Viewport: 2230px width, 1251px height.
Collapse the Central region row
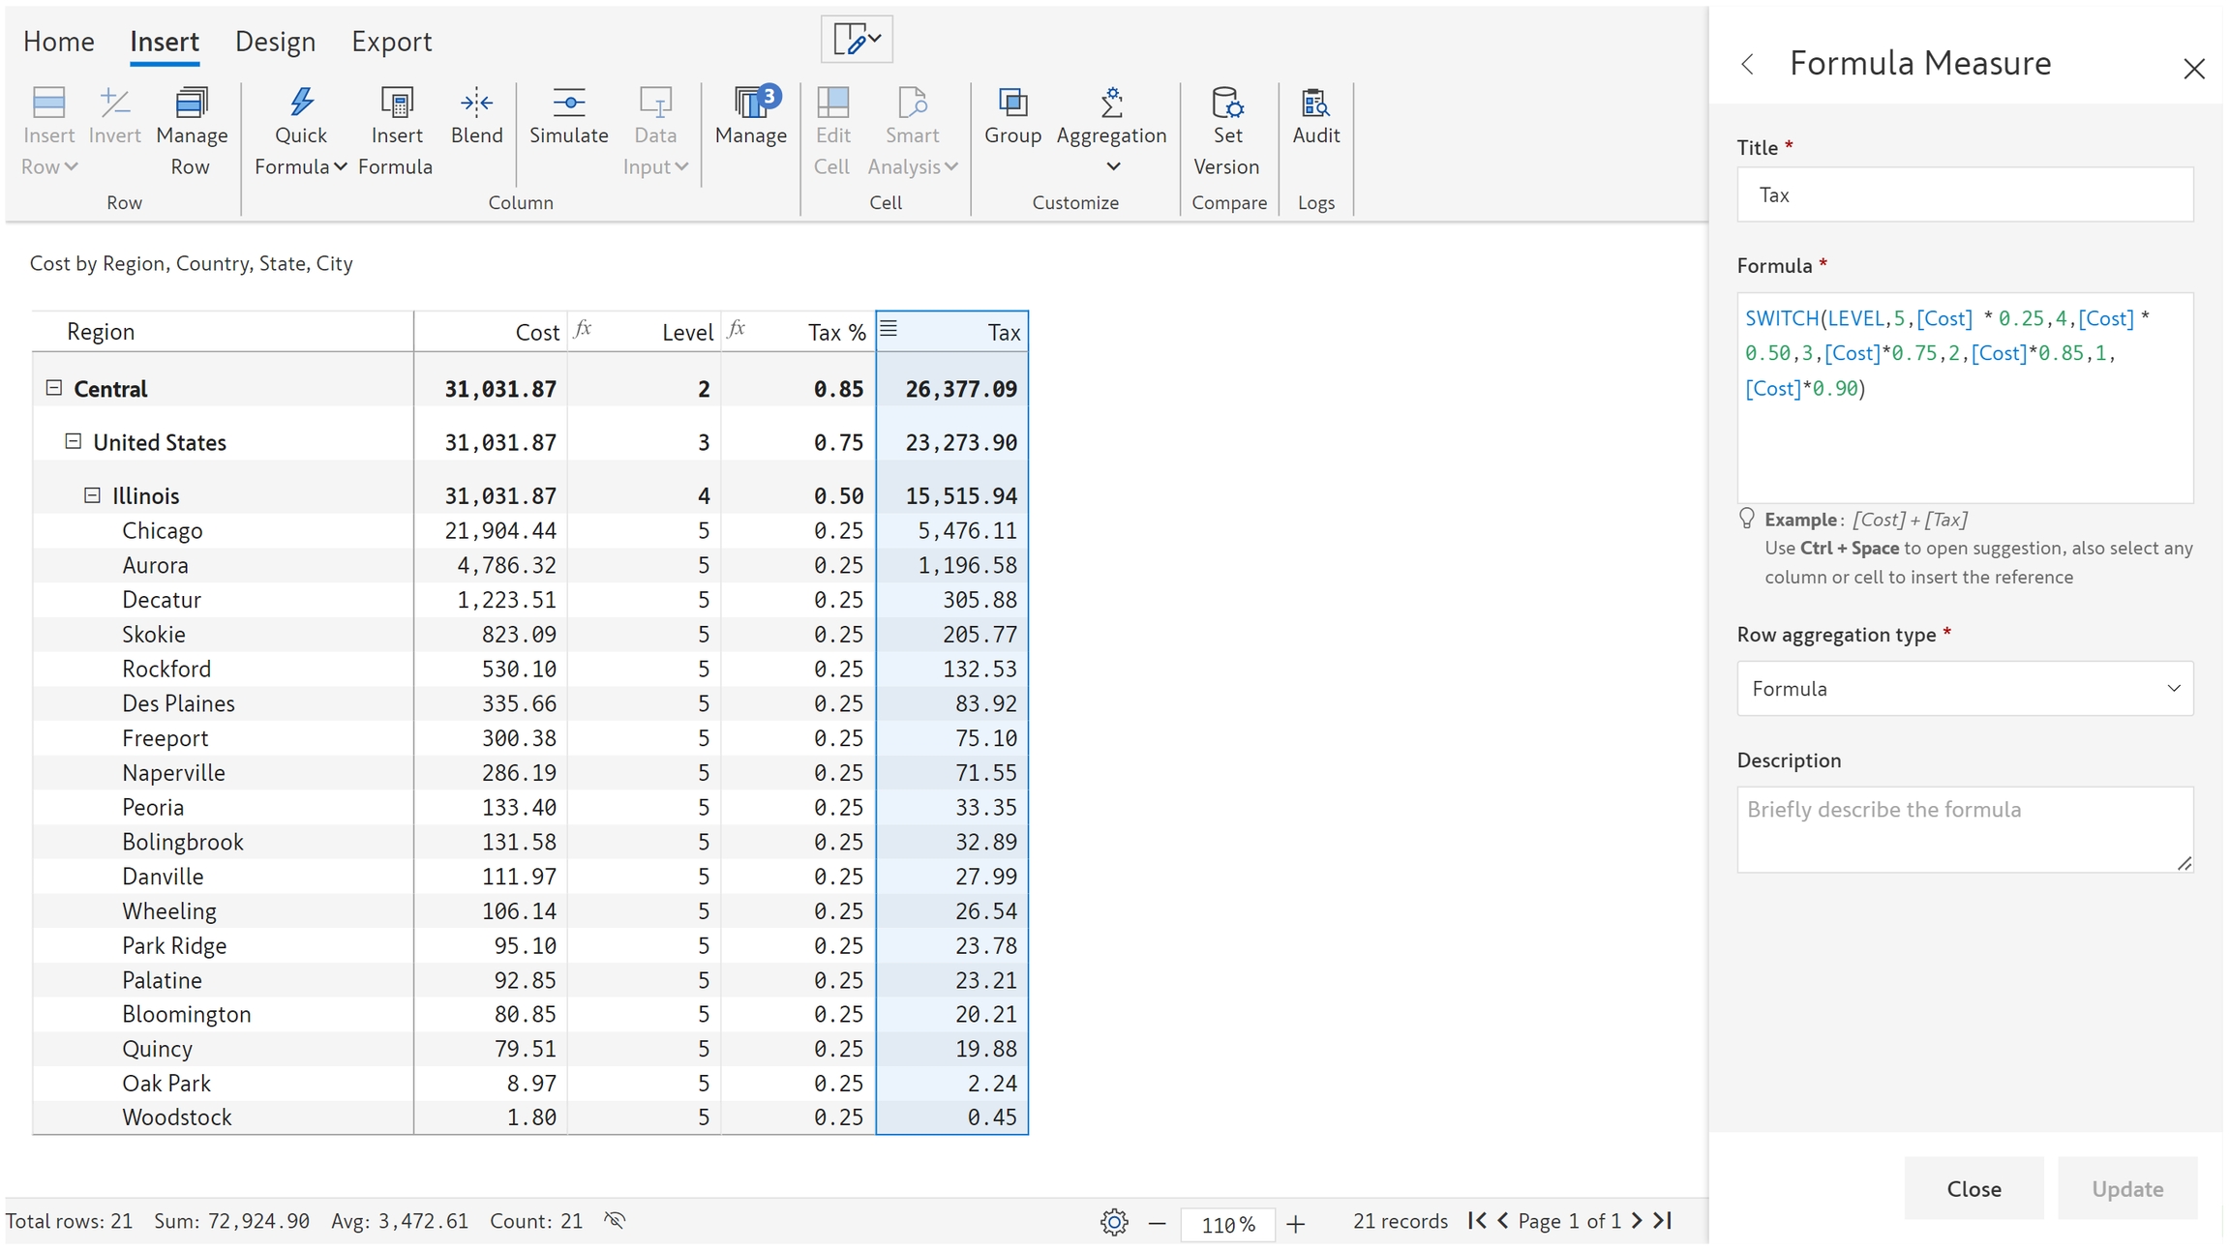click(54, 388)
